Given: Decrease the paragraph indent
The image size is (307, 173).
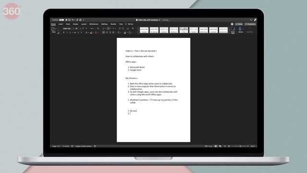Looking at the screenshot, I should coord(119,28).
